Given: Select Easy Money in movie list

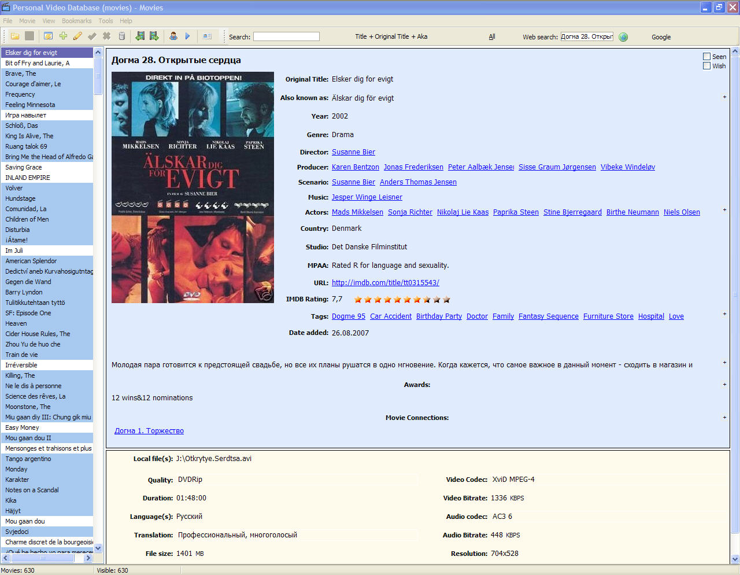Looking at the screenshot, I should click(x=47, y=427).
